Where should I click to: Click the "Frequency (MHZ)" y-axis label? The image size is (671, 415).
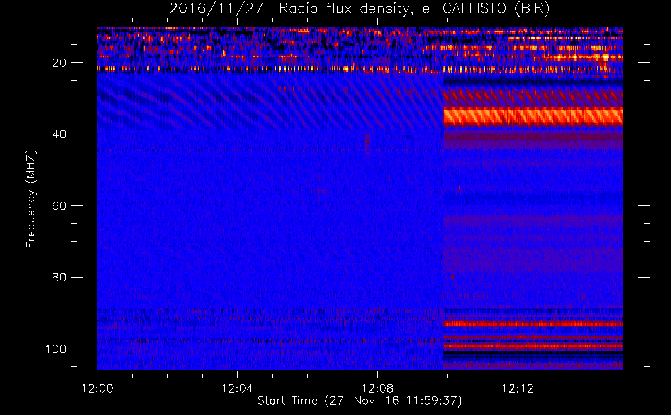[31, 199]
